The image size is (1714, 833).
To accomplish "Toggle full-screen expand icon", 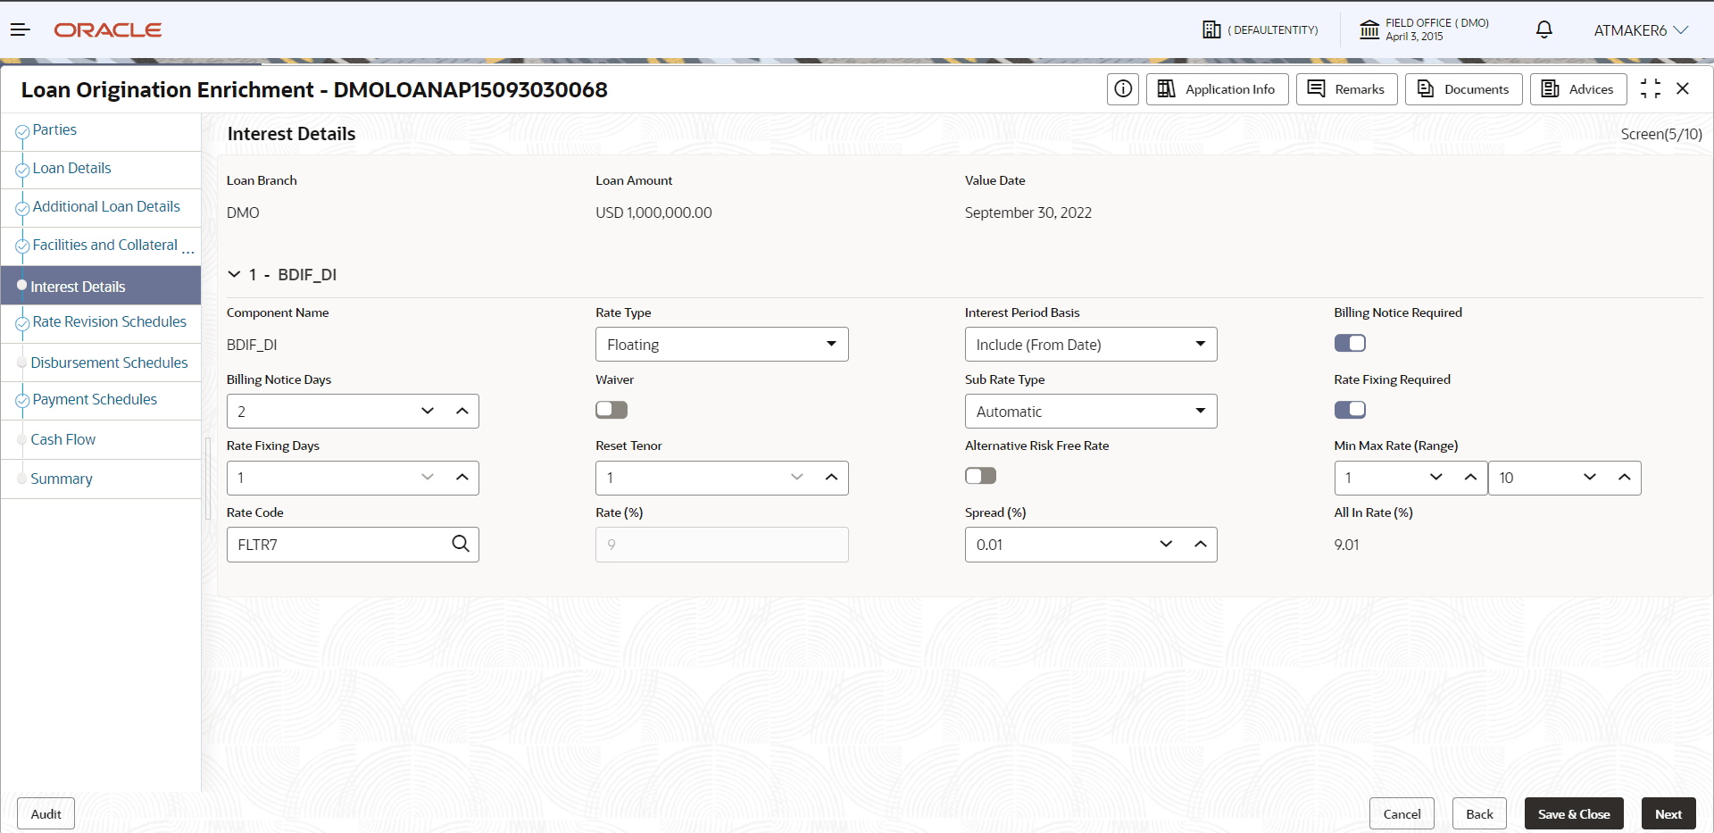I will coord(1651,88).
